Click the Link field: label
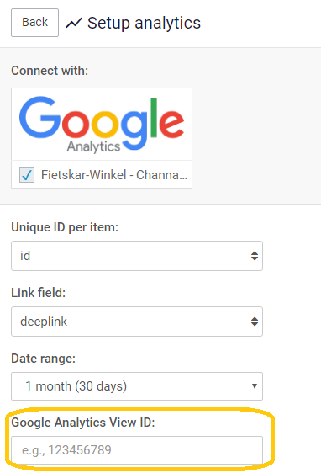Image resolution: width=321 pixels, height=473 pixels. (x=39, y=293)
